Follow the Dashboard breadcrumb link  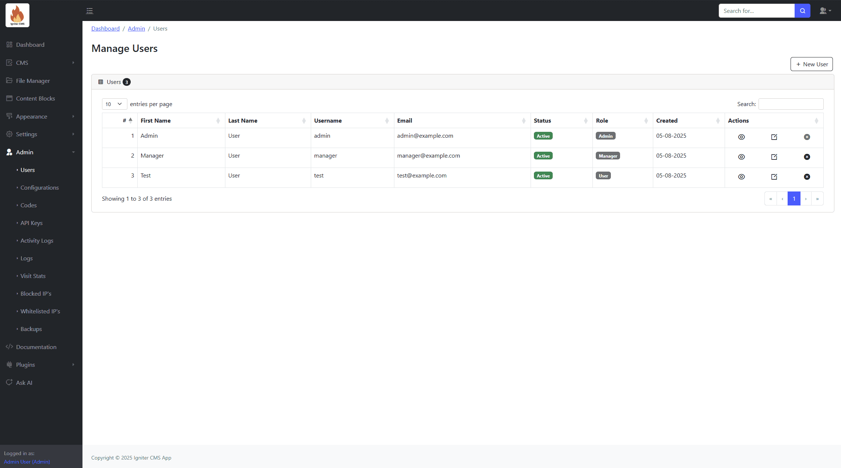pyautogui.click(x=105, y=29)
